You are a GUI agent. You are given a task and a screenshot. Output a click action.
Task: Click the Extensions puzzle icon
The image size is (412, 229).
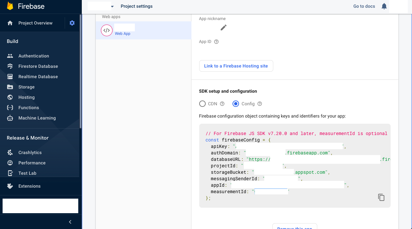click(10, 186)
